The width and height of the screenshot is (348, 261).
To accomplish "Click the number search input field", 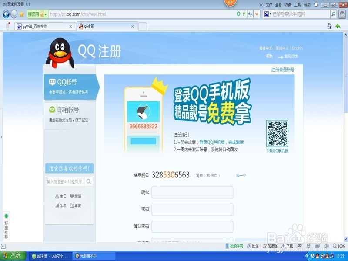I will (65, 181).
